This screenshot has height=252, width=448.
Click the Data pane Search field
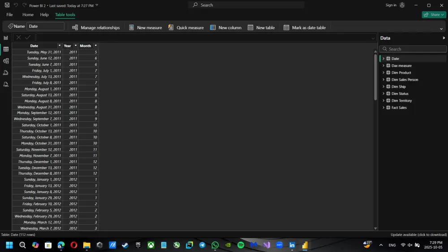[x=413, y=49]
